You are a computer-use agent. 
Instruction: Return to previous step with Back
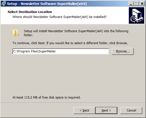tap(84, 111)
